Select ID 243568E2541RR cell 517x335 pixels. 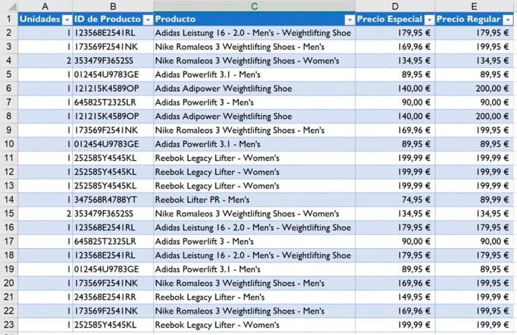(x=113, y=297)
